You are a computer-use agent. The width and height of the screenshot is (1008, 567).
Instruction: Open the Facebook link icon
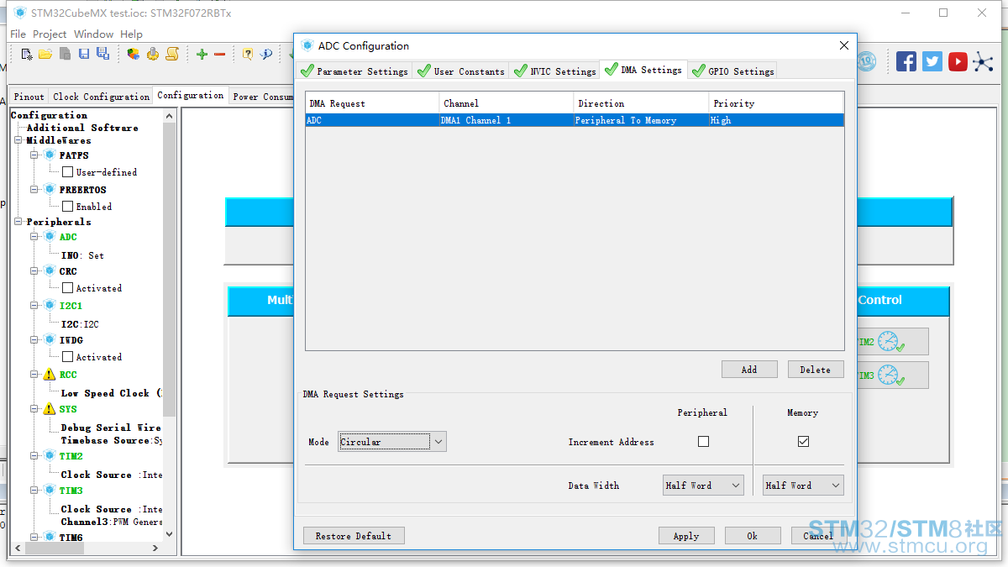tap(906, 61)
